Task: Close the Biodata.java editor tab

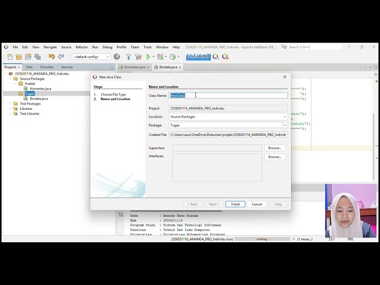Action: [x=180, y=67]
